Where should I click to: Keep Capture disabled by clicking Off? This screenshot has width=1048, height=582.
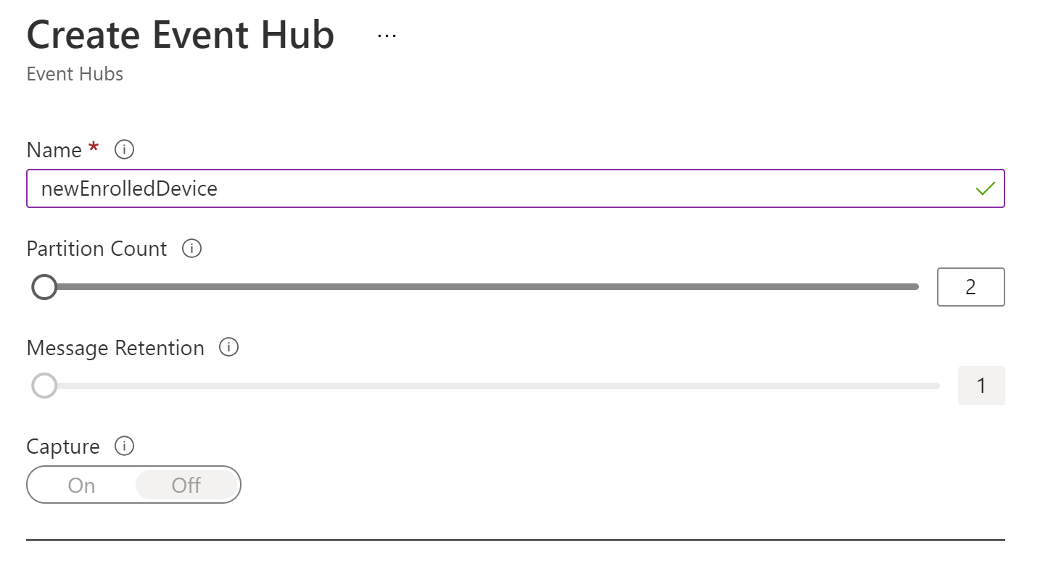(x=186, y=485)
